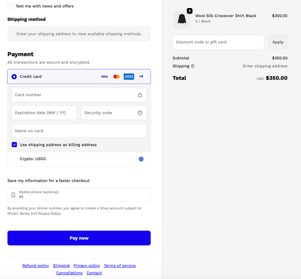Open the Refund policy link

coord(35,266)
